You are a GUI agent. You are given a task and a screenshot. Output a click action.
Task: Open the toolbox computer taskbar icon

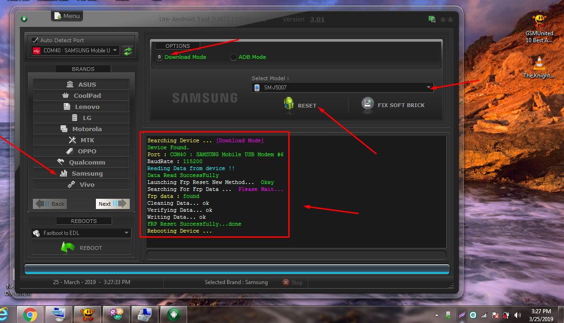point(145,315)
